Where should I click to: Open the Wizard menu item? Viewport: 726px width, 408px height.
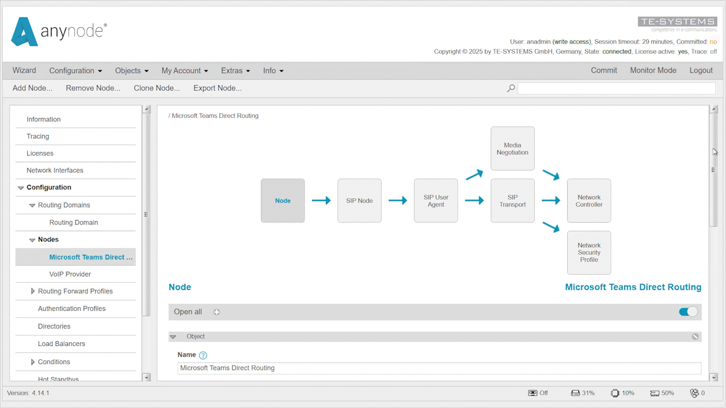24,71
